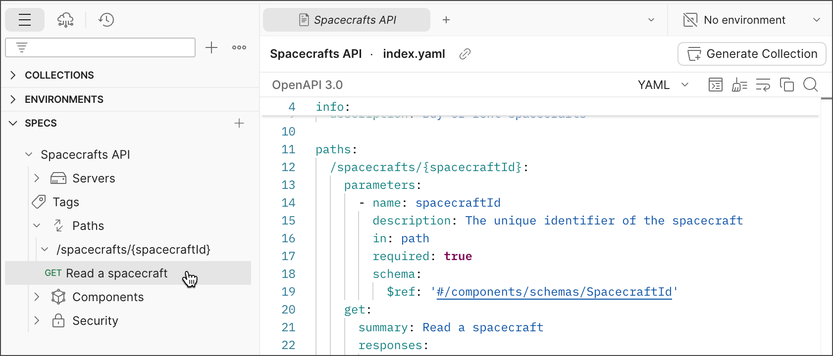The width and height of the screenshot is (833, 356).
Task: Open search in the editor
Action: (811, 85)
